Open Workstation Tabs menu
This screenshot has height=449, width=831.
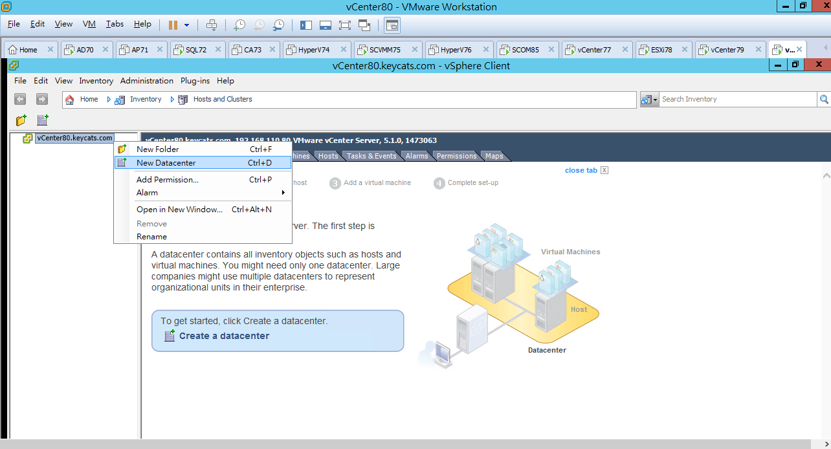[x=115, y=24]
